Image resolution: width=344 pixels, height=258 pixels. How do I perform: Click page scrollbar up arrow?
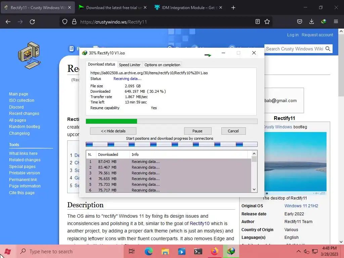point(341,31)
